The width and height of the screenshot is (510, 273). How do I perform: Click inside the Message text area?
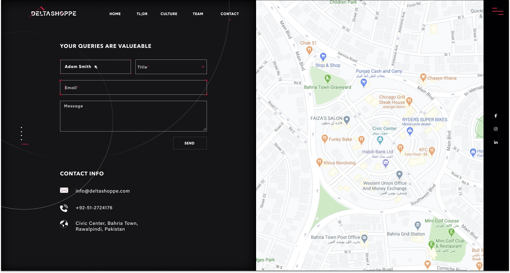(133, 116)
